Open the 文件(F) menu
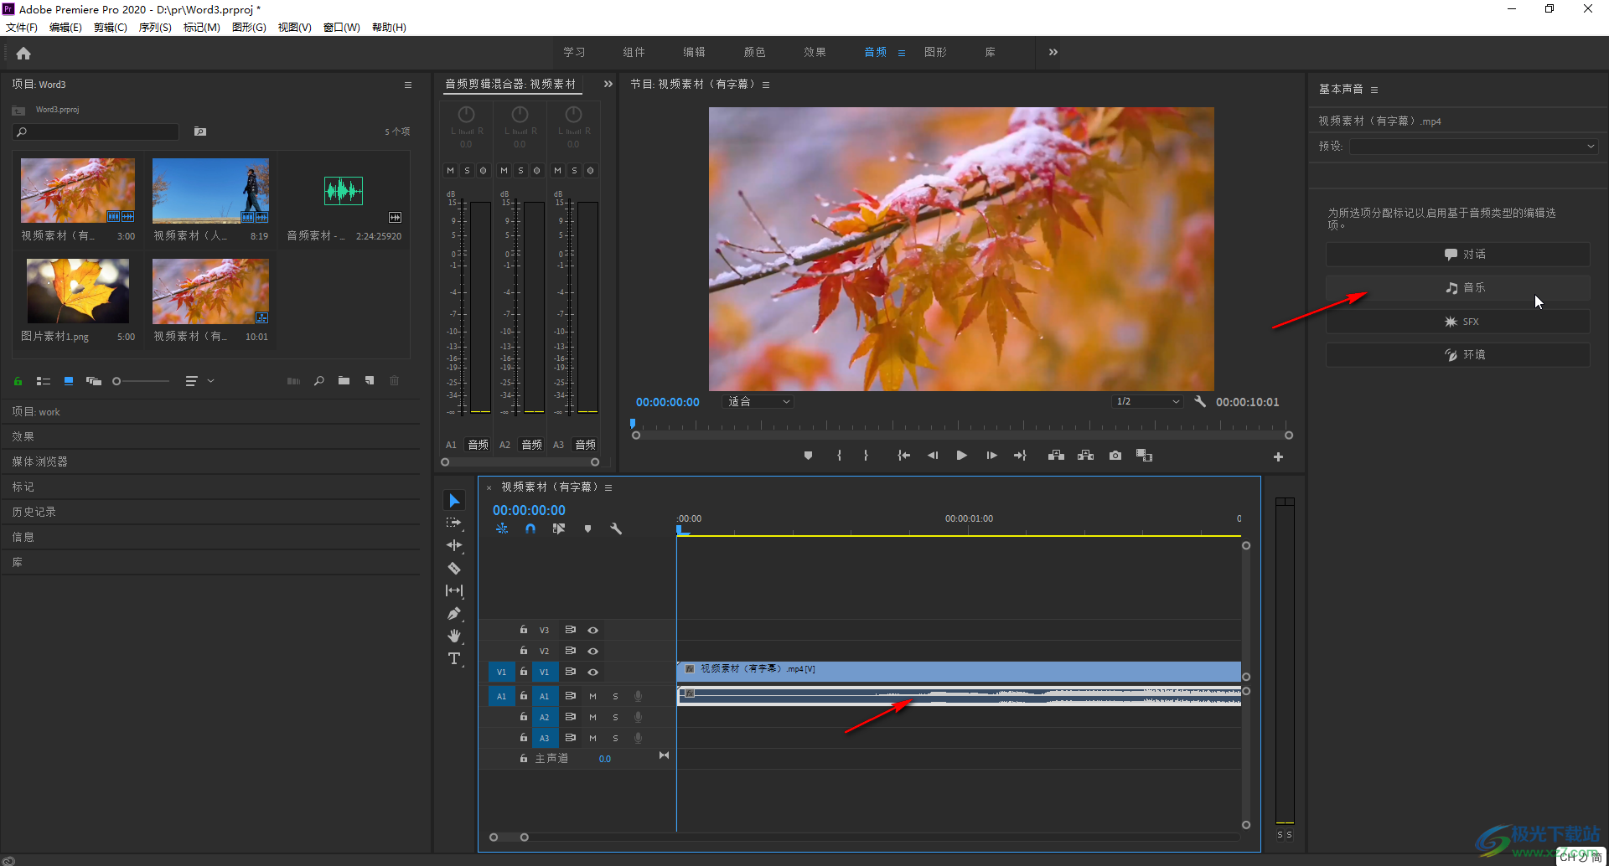The width and height of the screenshot is (1609, 866). click(x=22, y=28)
